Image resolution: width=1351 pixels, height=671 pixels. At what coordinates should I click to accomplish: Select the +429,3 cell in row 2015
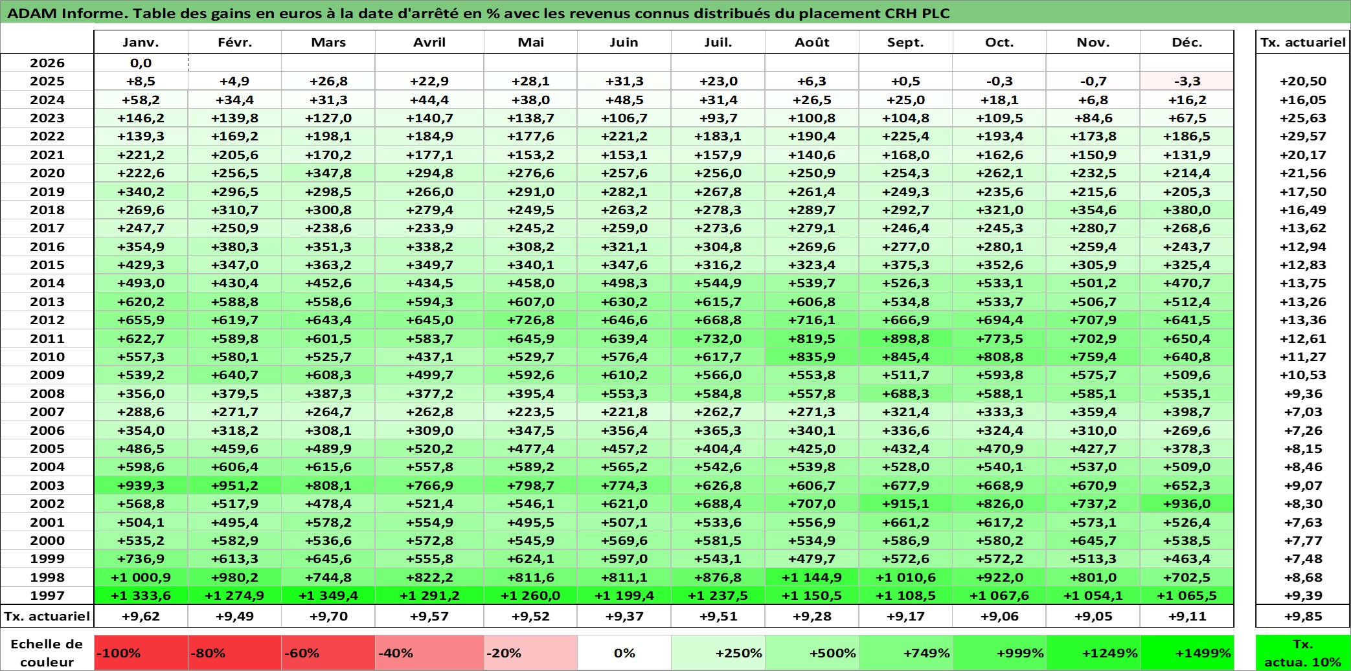[141, 265]
